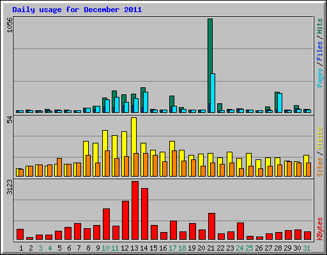Click the cyan Files bar on day 21

coord(213,93)
